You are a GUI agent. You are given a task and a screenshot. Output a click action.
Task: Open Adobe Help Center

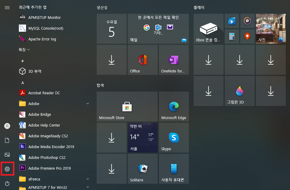[54, 125]
